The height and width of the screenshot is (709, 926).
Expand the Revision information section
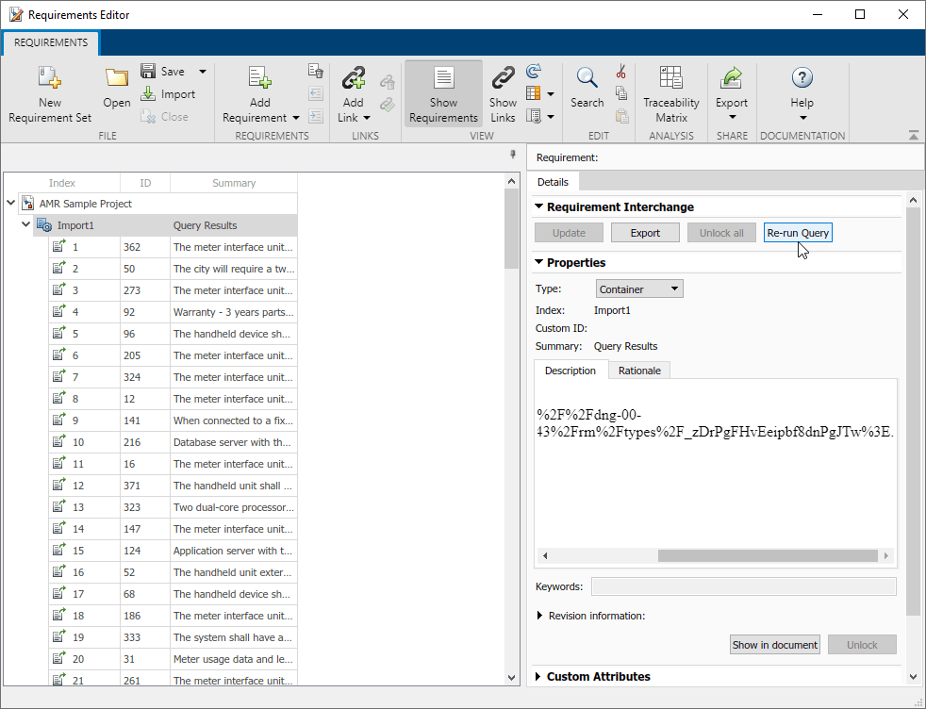539,616
